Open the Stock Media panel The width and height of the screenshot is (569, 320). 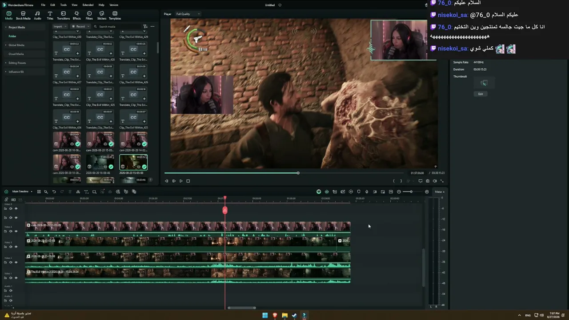pyautogui.click(x=23, y=16)
